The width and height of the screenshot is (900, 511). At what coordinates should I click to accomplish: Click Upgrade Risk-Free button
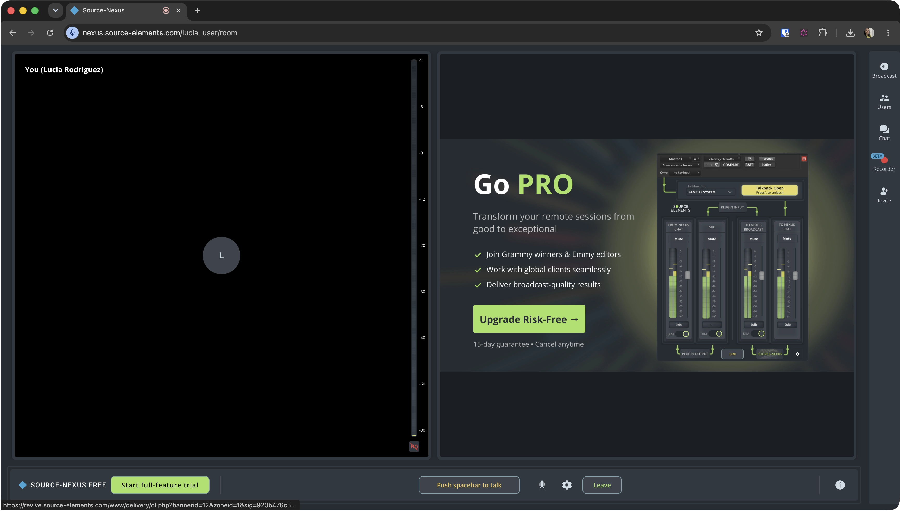(529, 319)
